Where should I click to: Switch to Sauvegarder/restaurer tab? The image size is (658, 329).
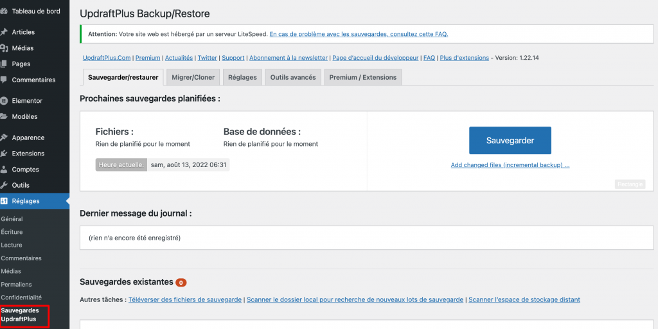pyautogui.click(x=123, y=77)
